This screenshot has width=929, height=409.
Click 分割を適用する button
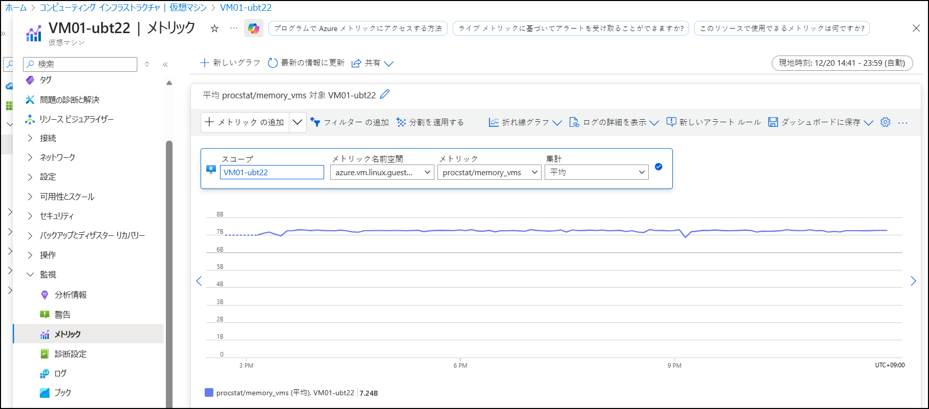point(430,122)
